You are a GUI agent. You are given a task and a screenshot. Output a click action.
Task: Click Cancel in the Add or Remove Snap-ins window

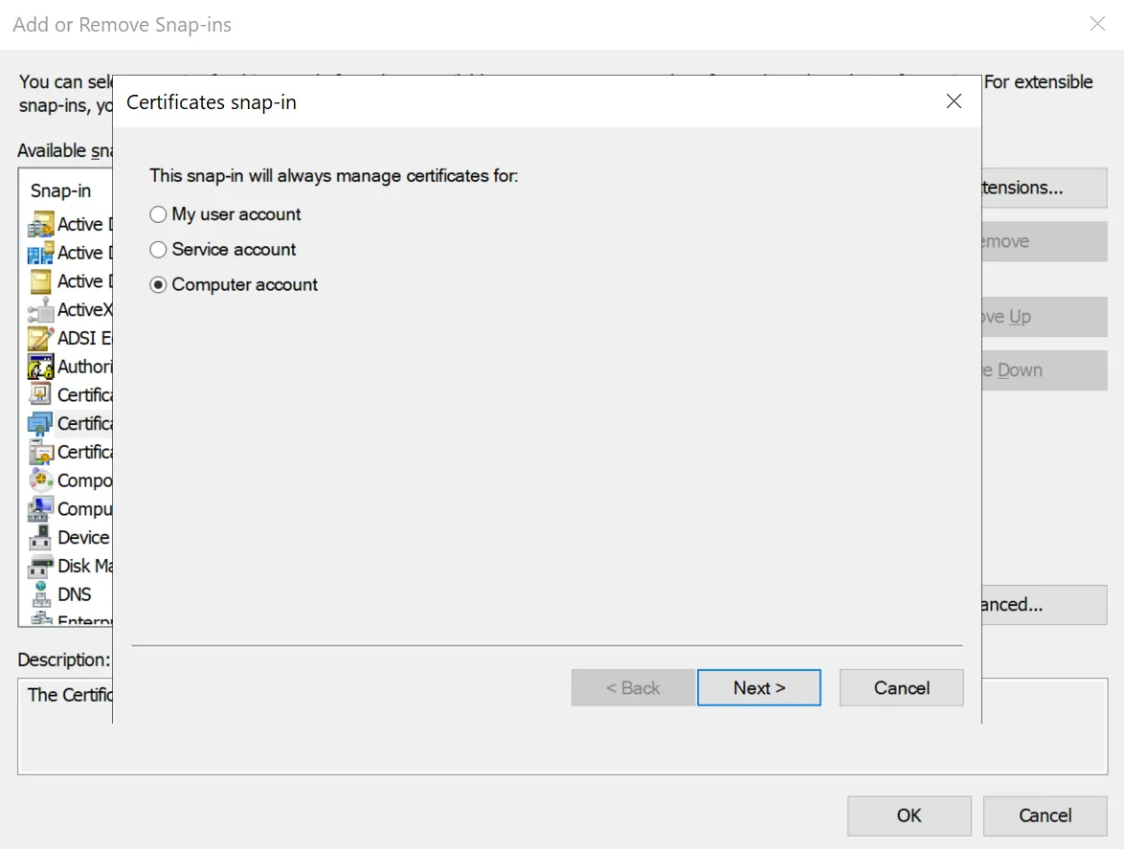pos(1045,815)
